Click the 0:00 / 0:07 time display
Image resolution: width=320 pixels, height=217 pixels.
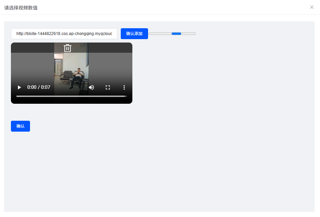[x=39, y=87]
